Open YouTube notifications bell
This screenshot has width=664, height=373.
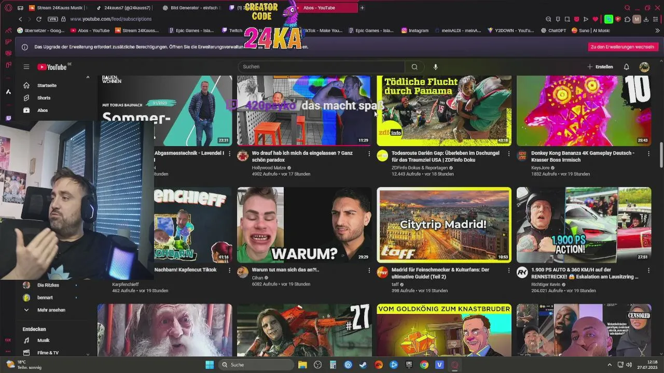point(626,67)
